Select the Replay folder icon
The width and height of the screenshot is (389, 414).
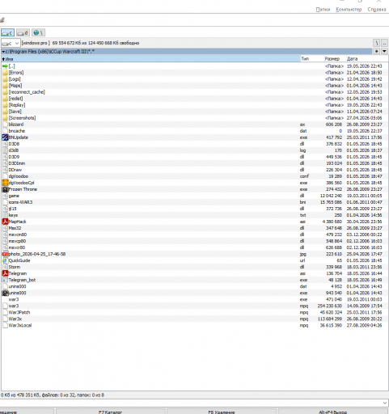(5, 105)
